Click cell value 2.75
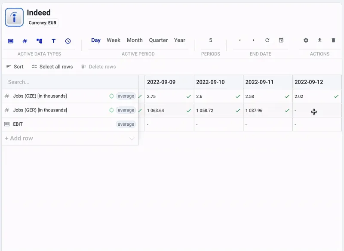The width and height of the screenshot is (344, 251). pos(151,96)
